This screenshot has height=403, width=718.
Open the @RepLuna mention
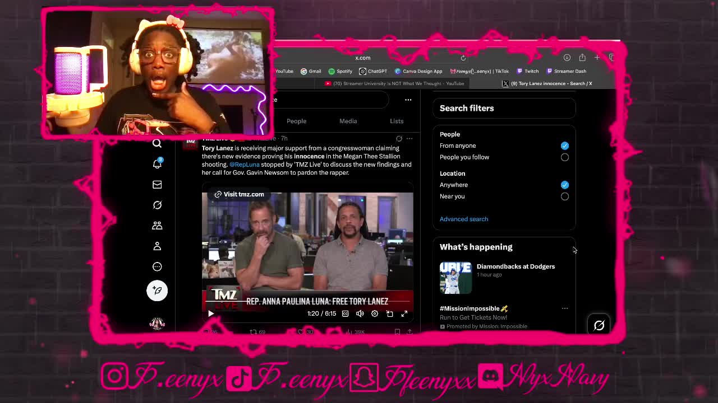(244, 165)
